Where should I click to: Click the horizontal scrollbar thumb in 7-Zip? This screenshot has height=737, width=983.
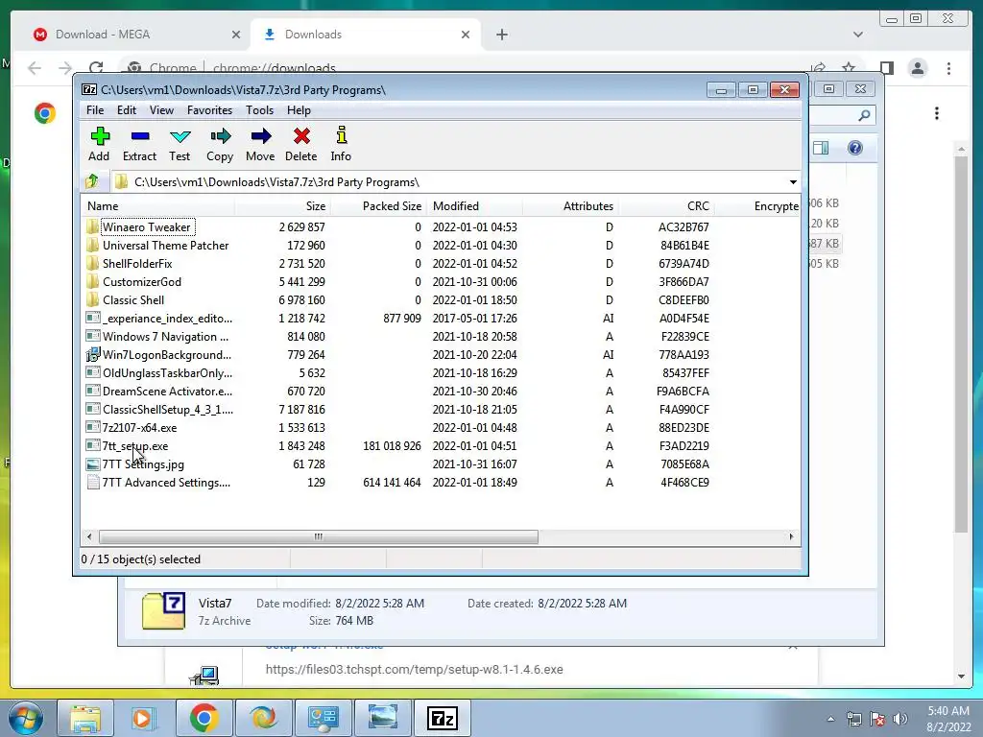pyautogui.click(x=319, y=536)
